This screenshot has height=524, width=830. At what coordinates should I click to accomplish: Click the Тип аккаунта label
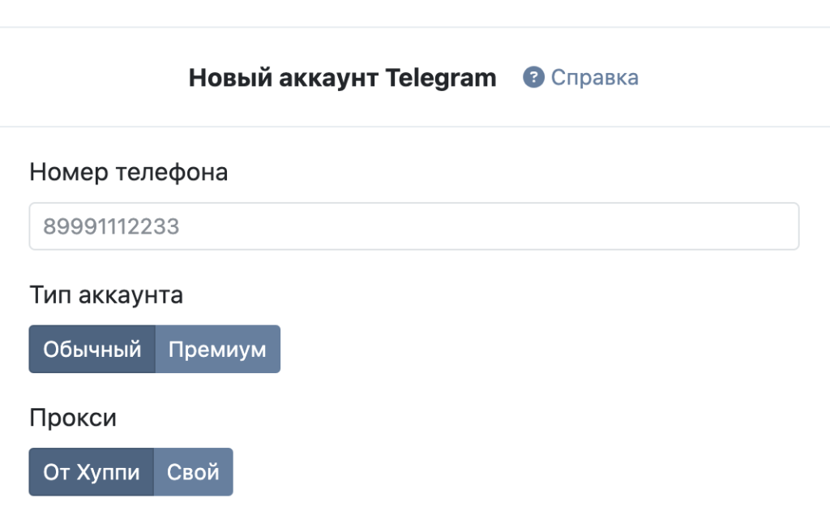(x=105, y=294)
